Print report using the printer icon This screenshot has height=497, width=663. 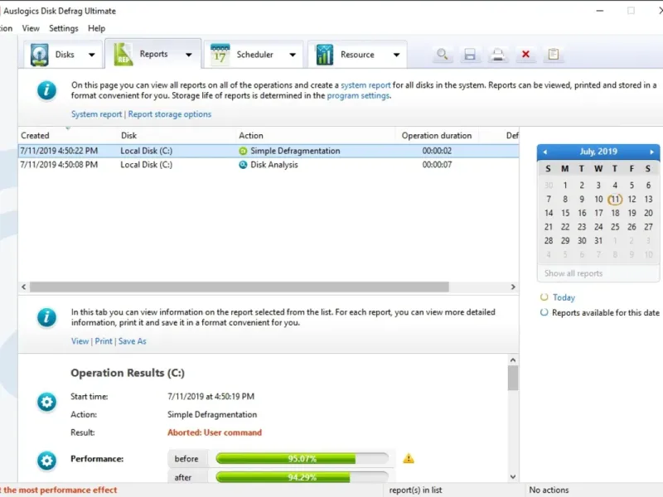(498, 54)
